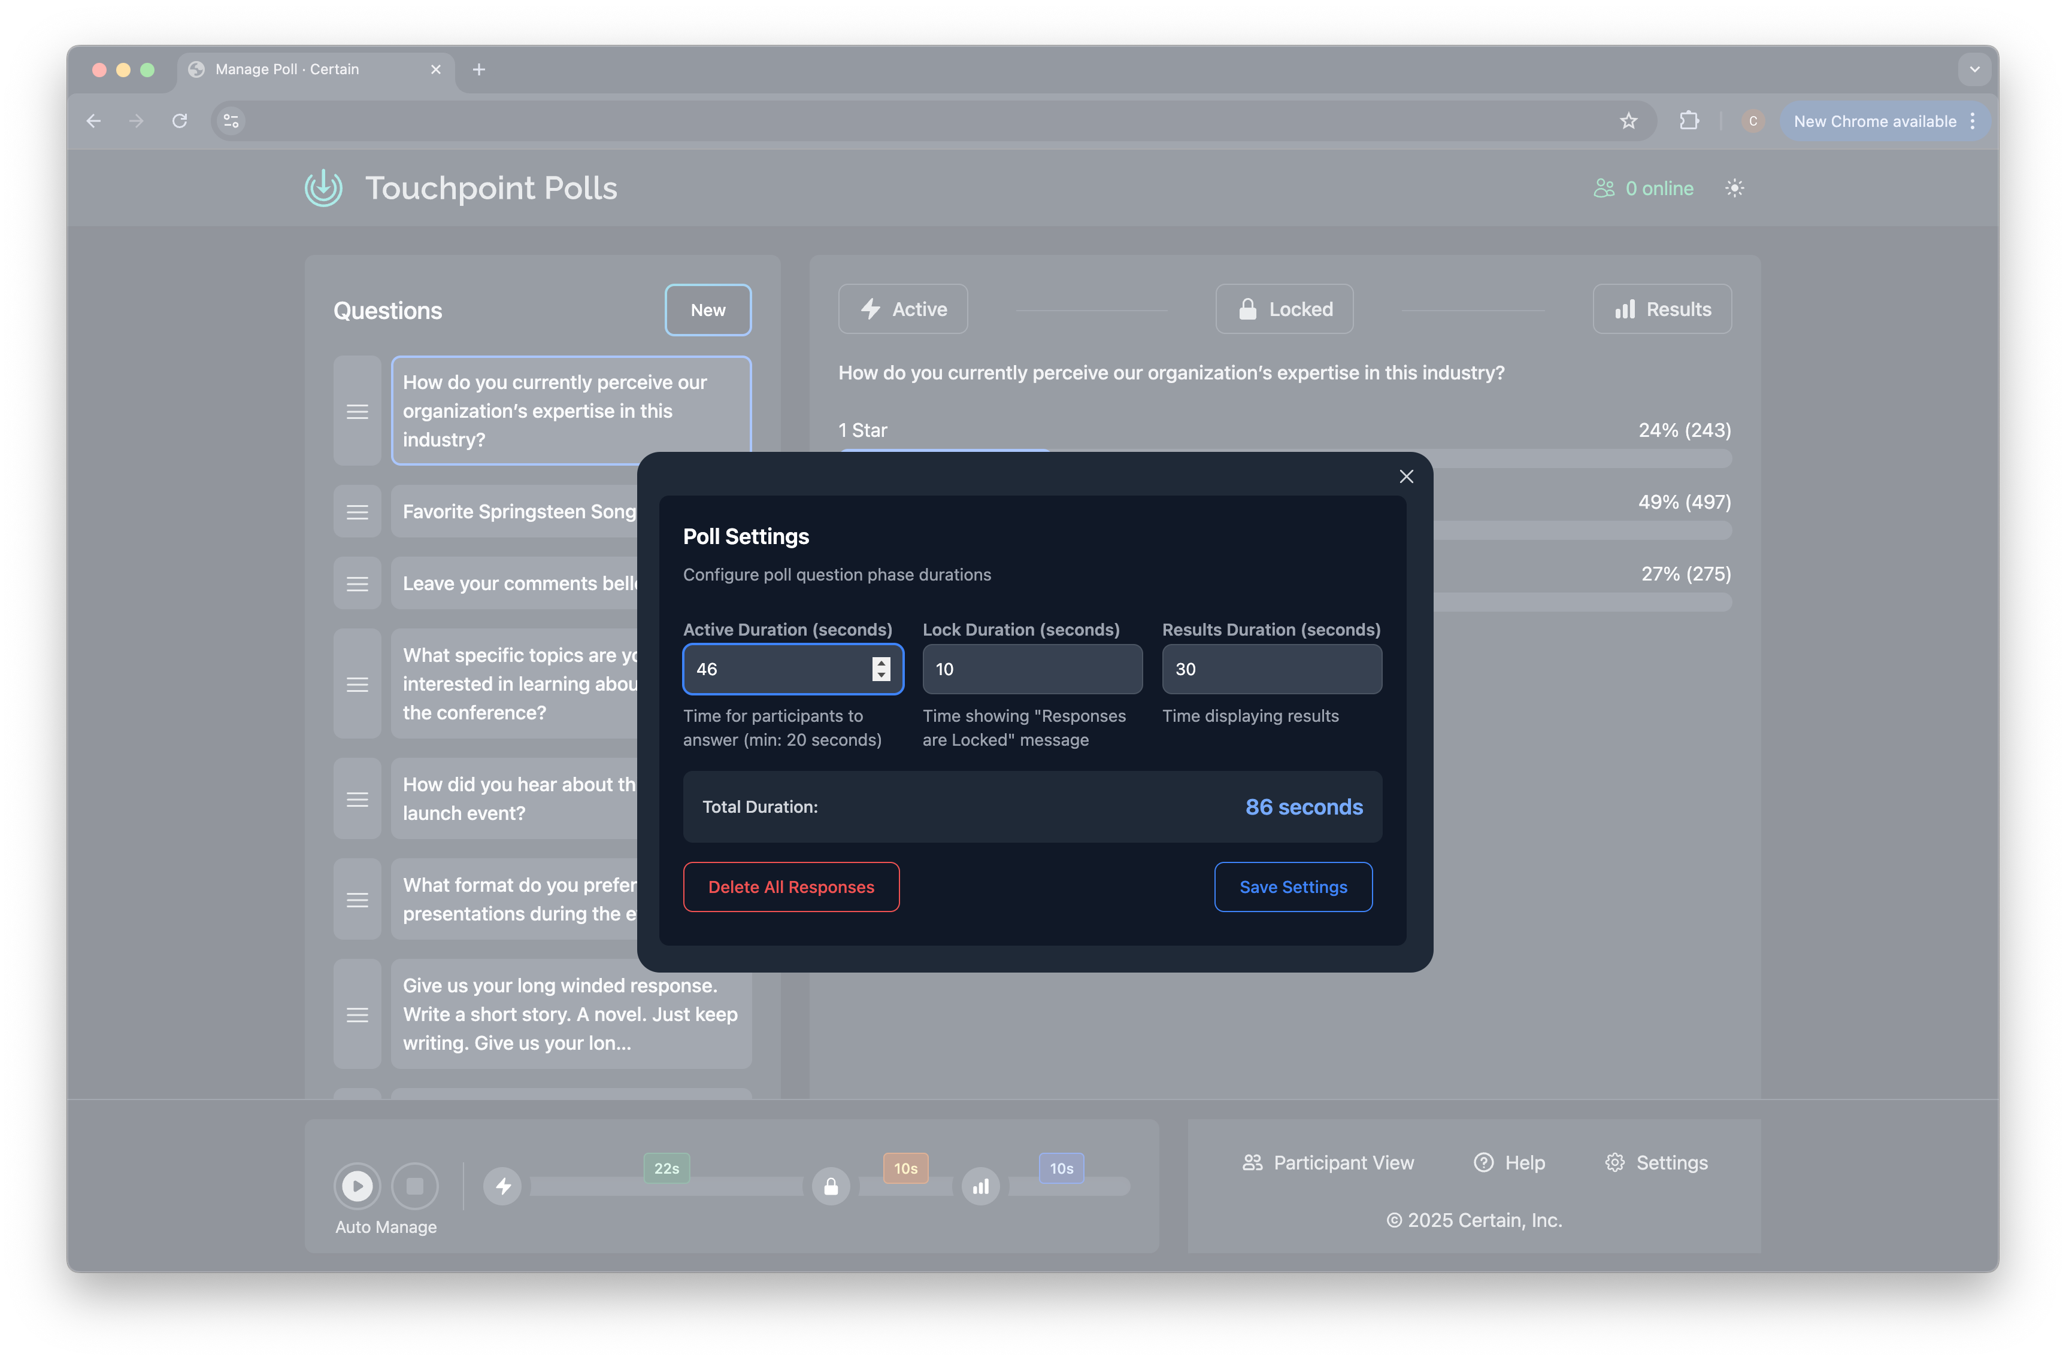Click the Save Settings button

click(1292, 887)
